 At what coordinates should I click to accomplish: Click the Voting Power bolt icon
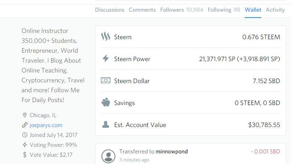[25, 145]
